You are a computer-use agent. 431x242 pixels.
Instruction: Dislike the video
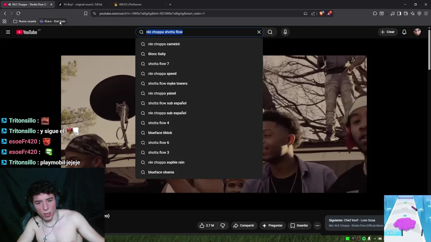(x=223, y=226)
